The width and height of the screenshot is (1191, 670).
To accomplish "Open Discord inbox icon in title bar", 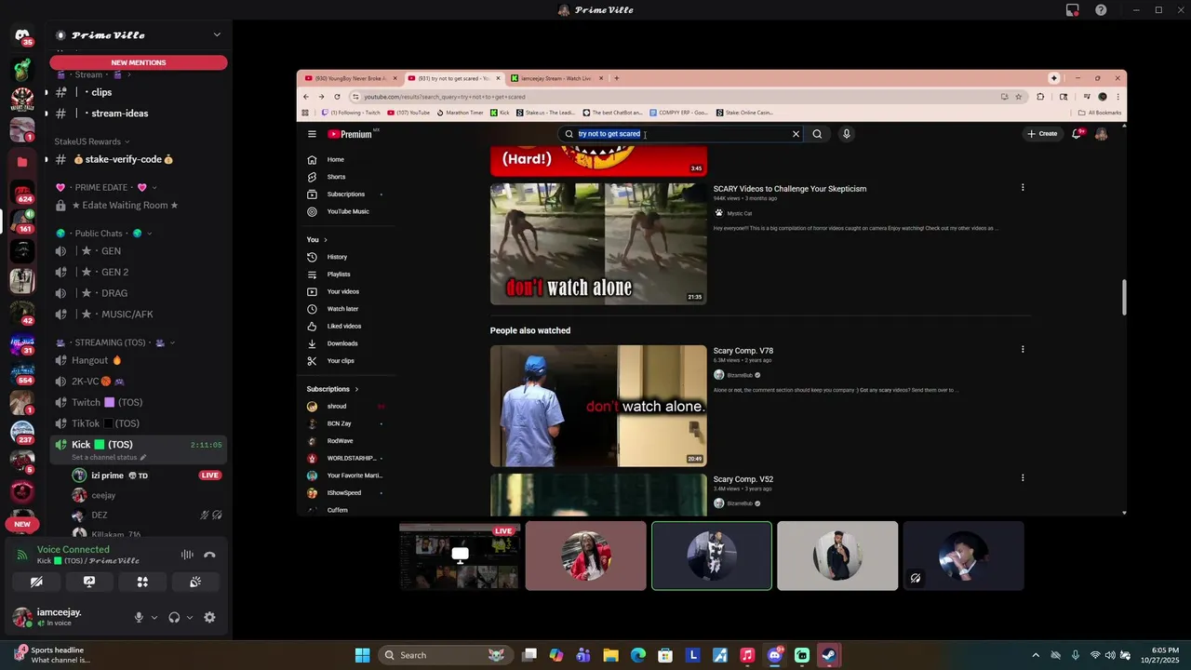I will 1073,10.
